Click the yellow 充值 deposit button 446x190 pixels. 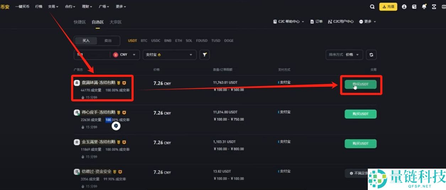coord(388,7)
